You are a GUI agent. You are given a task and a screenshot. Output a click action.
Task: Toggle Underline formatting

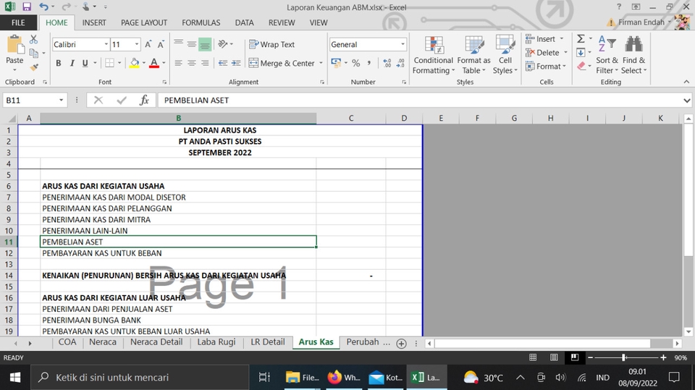tap(85, 63)
